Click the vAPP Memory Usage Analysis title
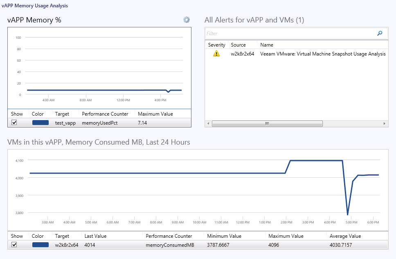 click(x=35, y=6)
